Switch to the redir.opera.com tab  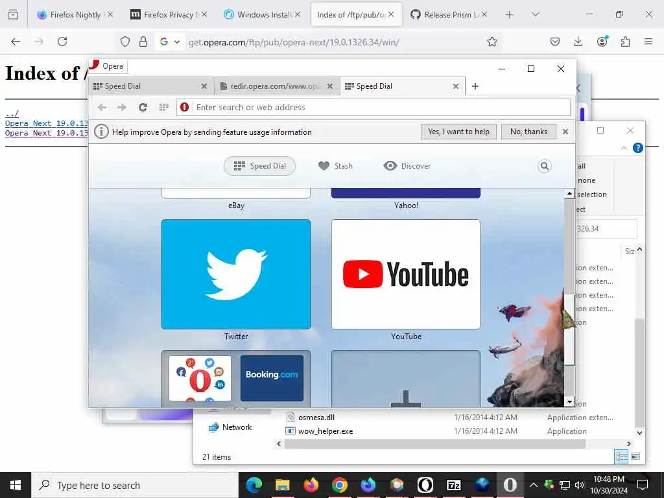tap(271, 86)
